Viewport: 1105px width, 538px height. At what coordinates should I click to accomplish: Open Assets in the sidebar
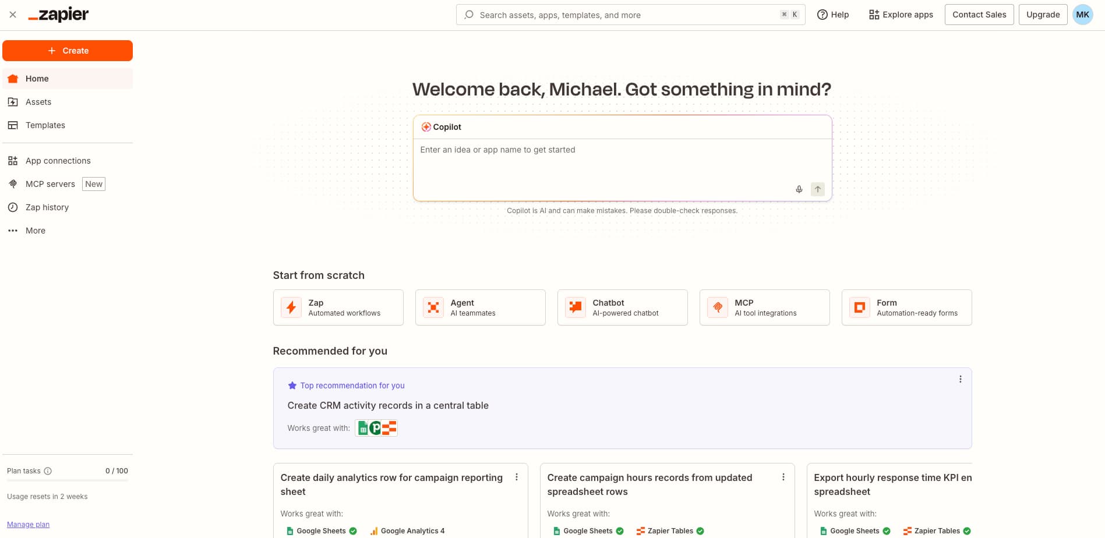click(x=68, y=102)
